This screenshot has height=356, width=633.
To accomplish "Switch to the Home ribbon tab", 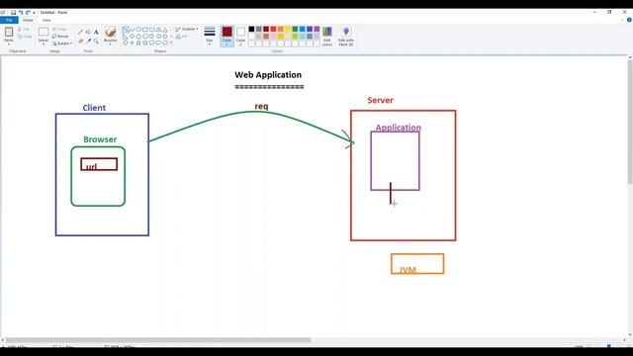I will coord(28,20).
